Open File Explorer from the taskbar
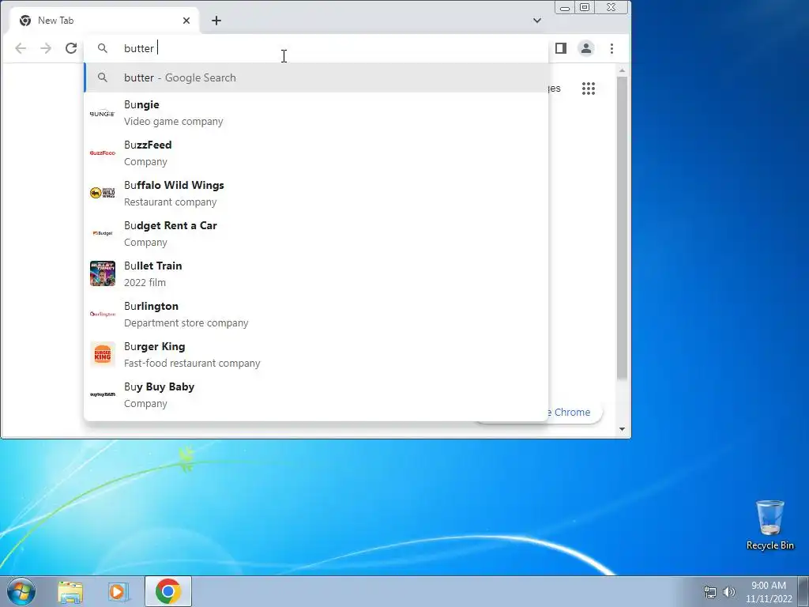809x607 pixels. point(70,592)
